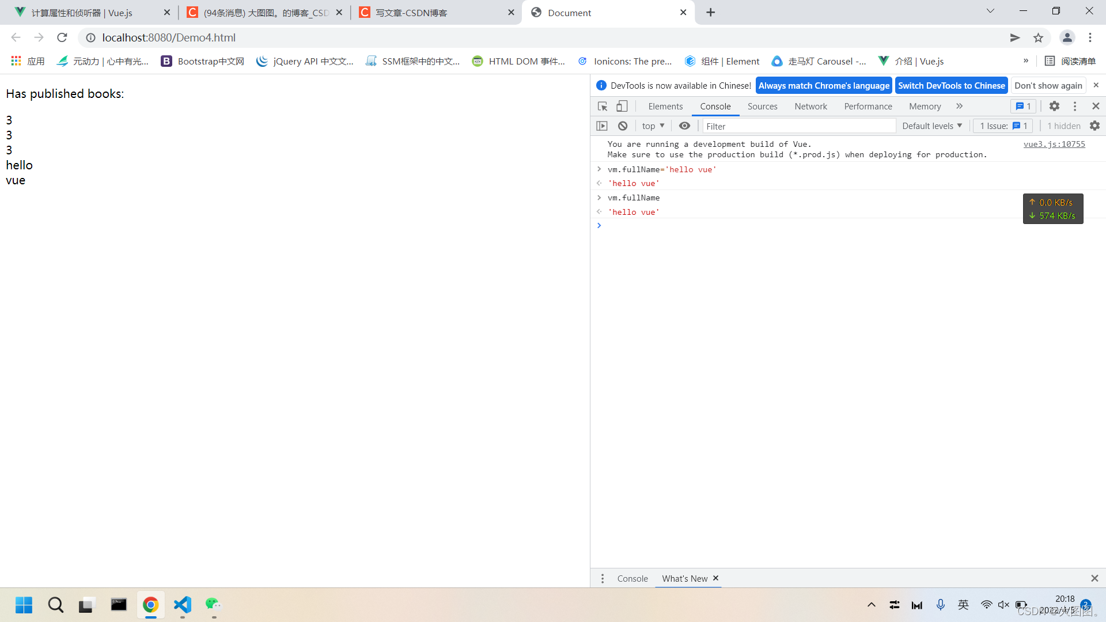The width and height of the screenshot is (1106, 622).
Task: Show more DevTools tabs chevron
Action: (959, 107)
